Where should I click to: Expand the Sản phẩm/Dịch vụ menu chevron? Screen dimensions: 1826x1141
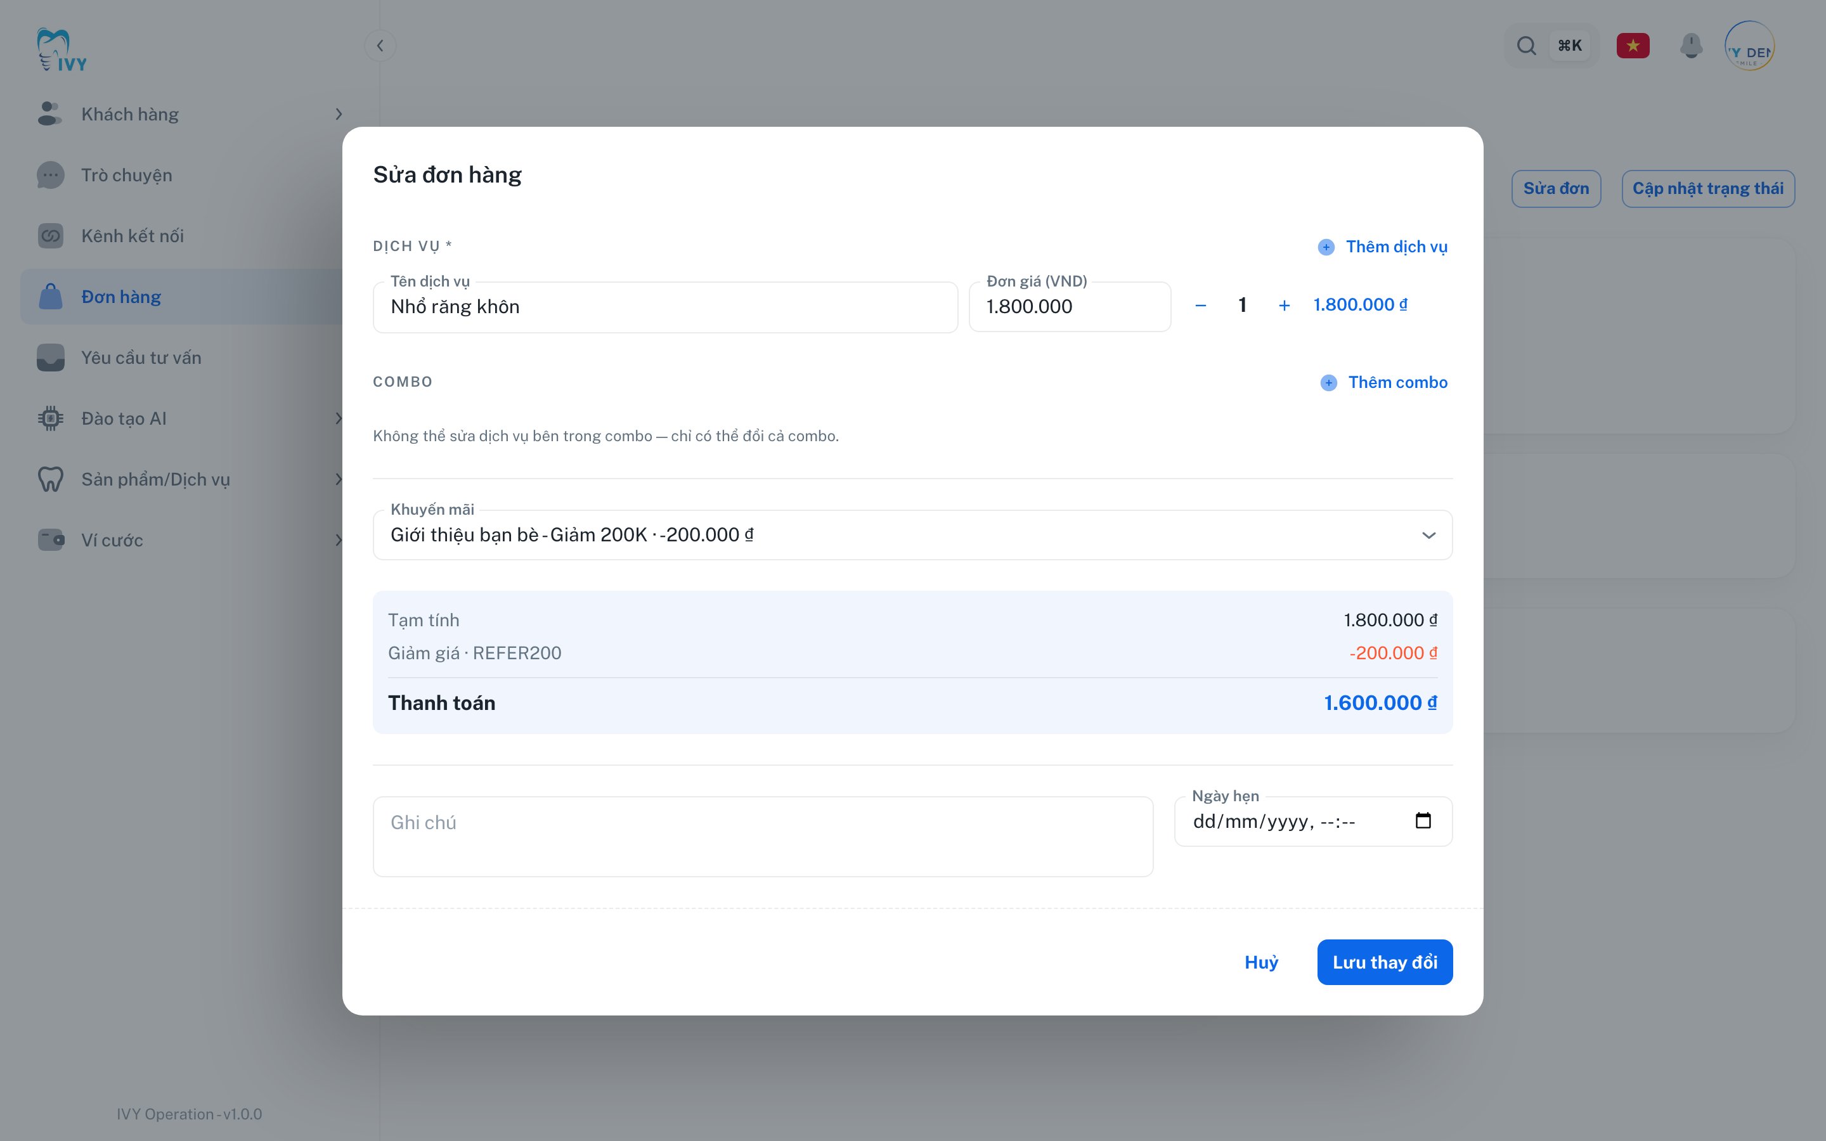(338, 479)
